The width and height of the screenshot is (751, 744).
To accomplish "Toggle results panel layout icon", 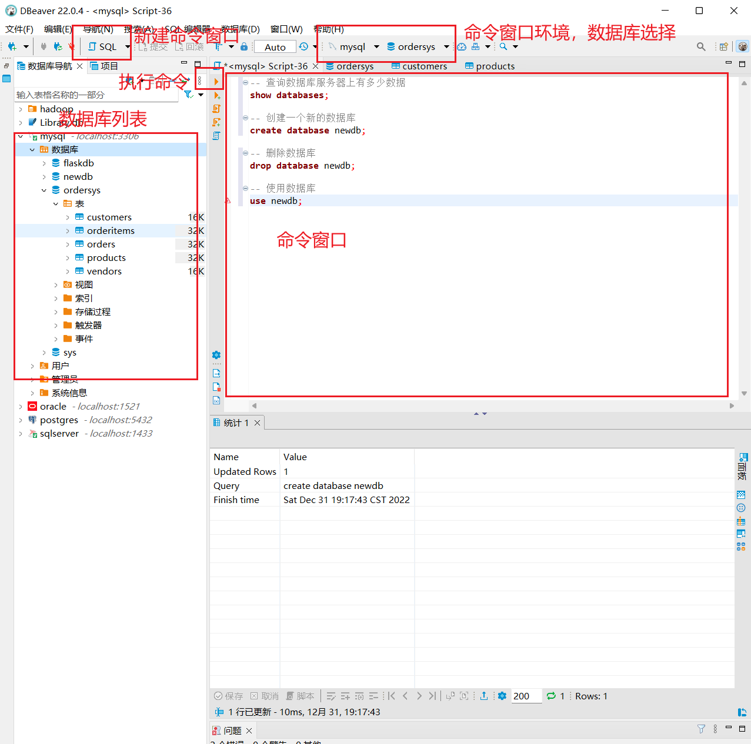I will (742, 712).
